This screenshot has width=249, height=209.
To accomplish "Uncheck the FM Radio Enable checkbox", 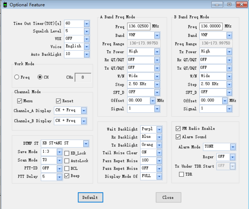I will click(x=178, y=128).
